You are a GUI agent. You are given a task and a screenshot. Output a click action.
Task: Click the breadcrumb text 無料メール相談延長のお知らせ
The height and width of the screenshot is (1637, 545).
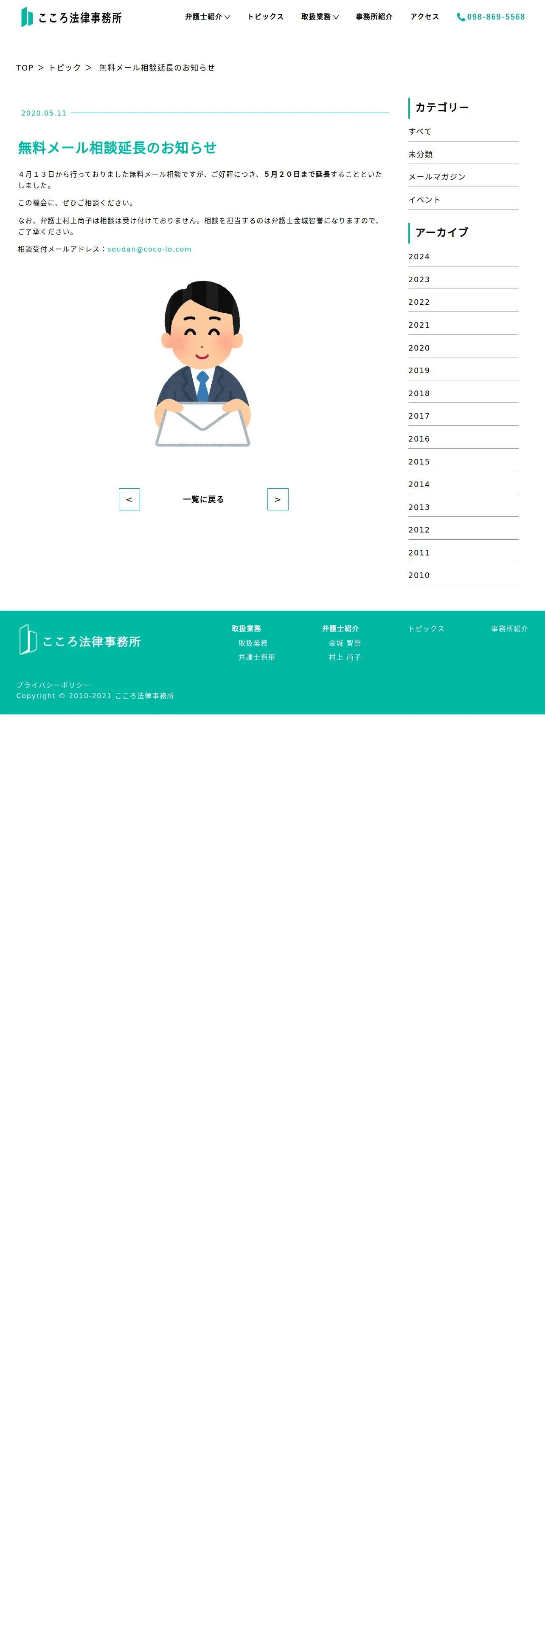(x=157, y=68)
